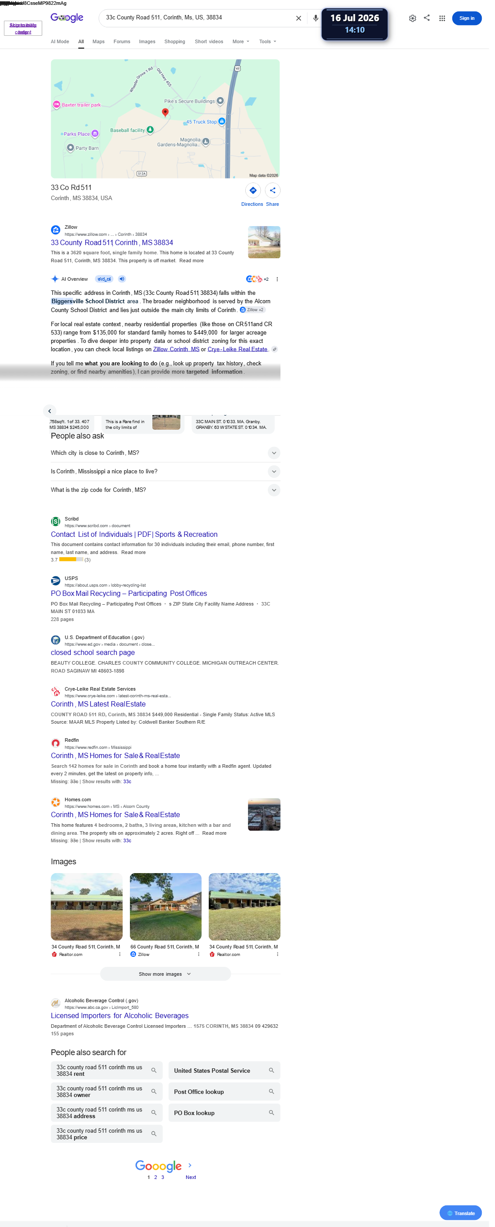
Task: Click Parks Place map marker
Action: (x=95, y=134)
